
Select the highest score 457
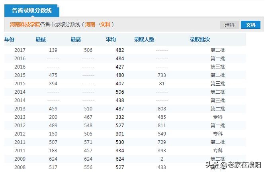tap(88, 150)
